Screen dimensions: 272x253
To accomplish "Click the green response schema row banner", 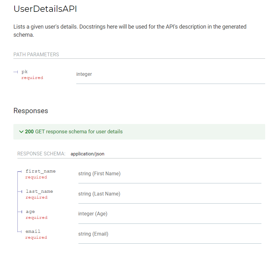I will point(139,131).
